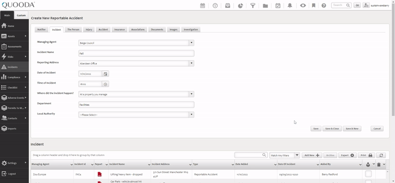Click the Print button

[366, 155]
